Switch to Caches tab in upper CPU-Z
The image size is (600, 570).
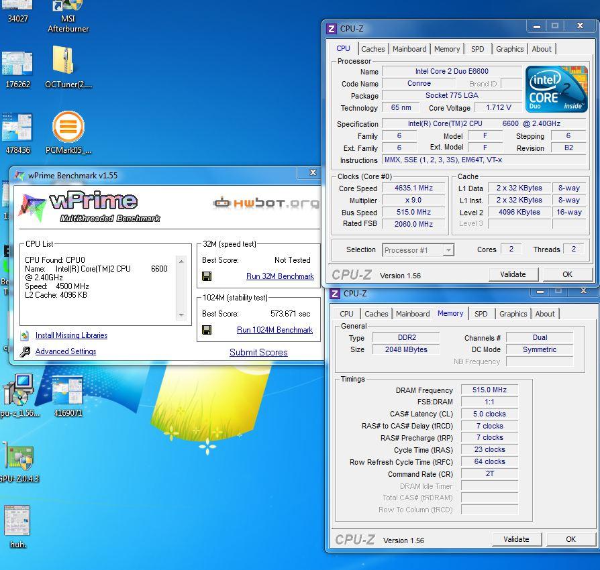pyautogui.click(x=373, y=49)
